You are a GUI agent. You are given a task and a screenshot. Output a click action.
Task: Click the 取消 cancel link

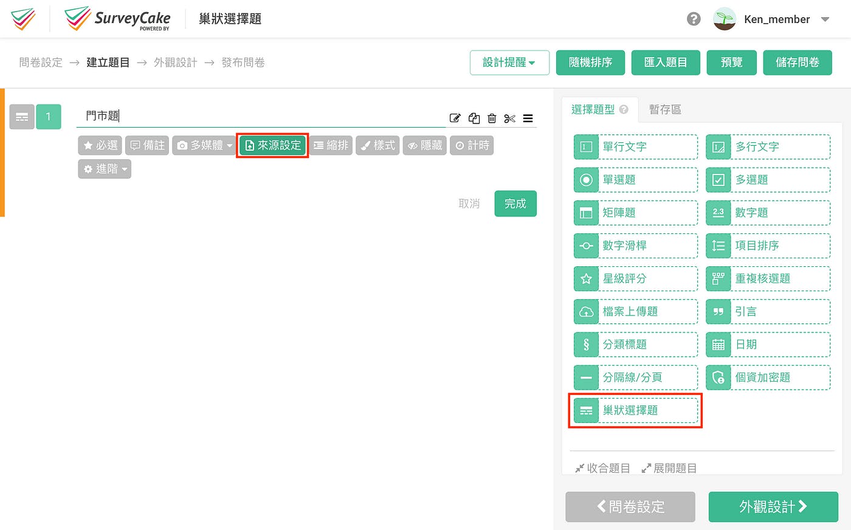pos(469,204)
